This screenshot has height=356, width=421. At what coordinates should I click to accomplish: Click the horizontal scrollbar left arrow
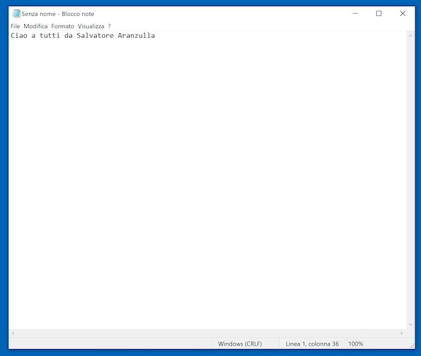(13, 333)
